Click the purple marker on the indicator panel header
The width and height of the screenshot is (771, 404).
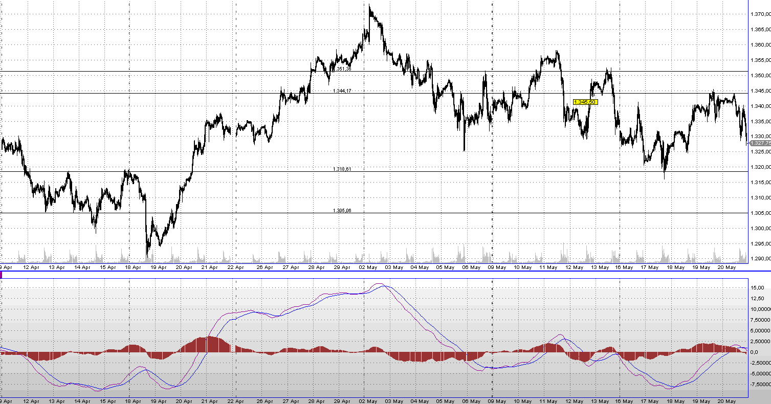pos(2,275)
